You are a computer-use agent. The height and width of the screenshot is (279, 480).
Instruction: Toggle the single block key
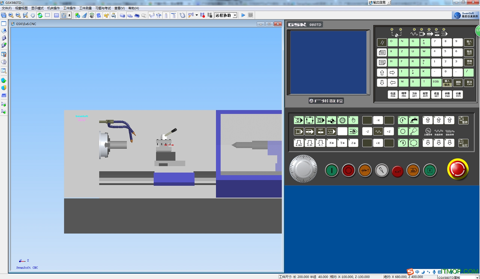click(298, 131)
